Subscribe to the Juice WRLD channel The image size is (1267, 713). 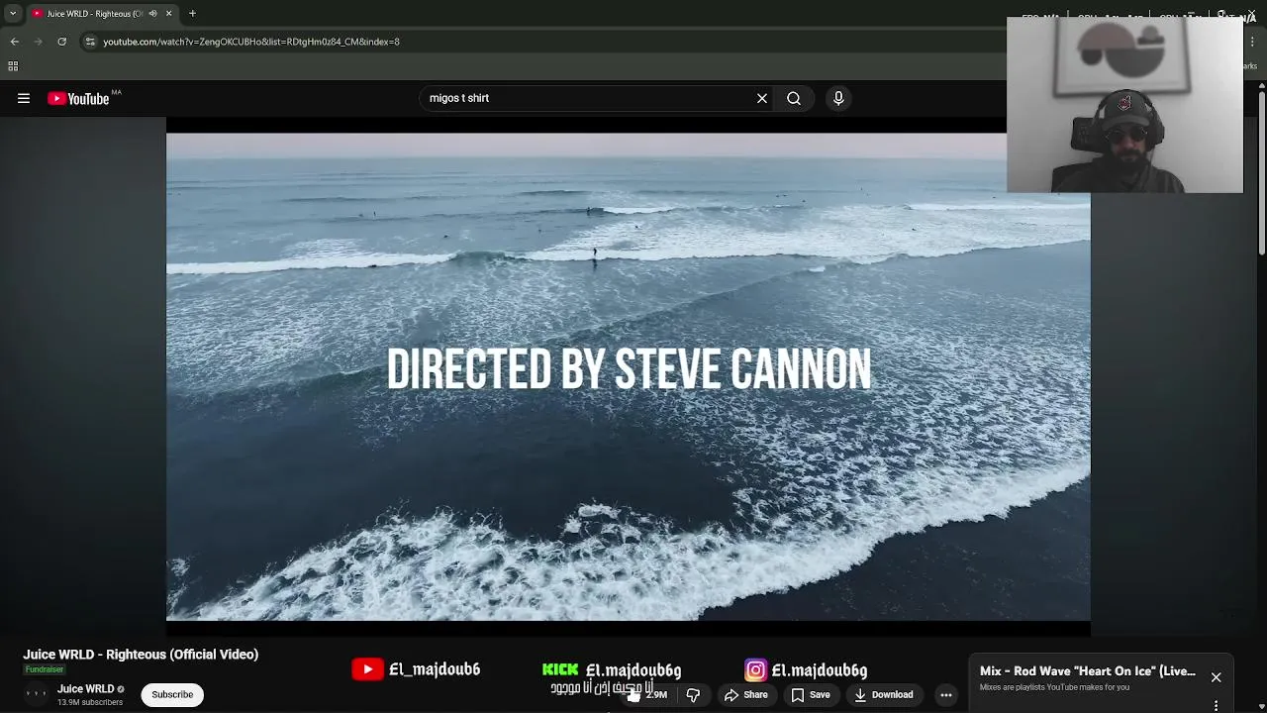pyautogui.click(x=172, y=694)
